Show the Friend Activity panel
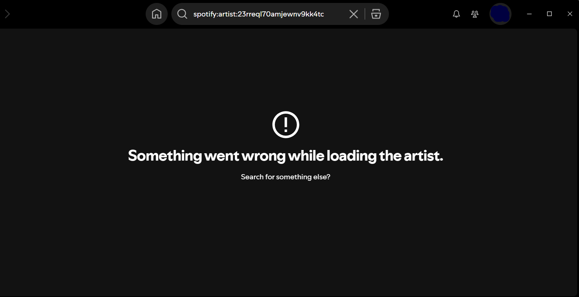Screen dimensions: 579x297 [x=475, y=14]
